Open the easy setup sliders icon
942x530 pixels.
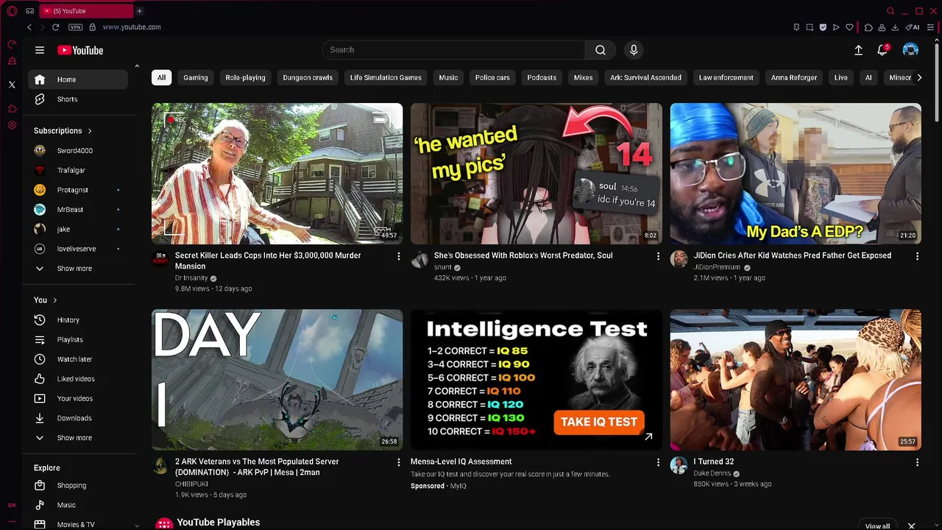point(930,27)
